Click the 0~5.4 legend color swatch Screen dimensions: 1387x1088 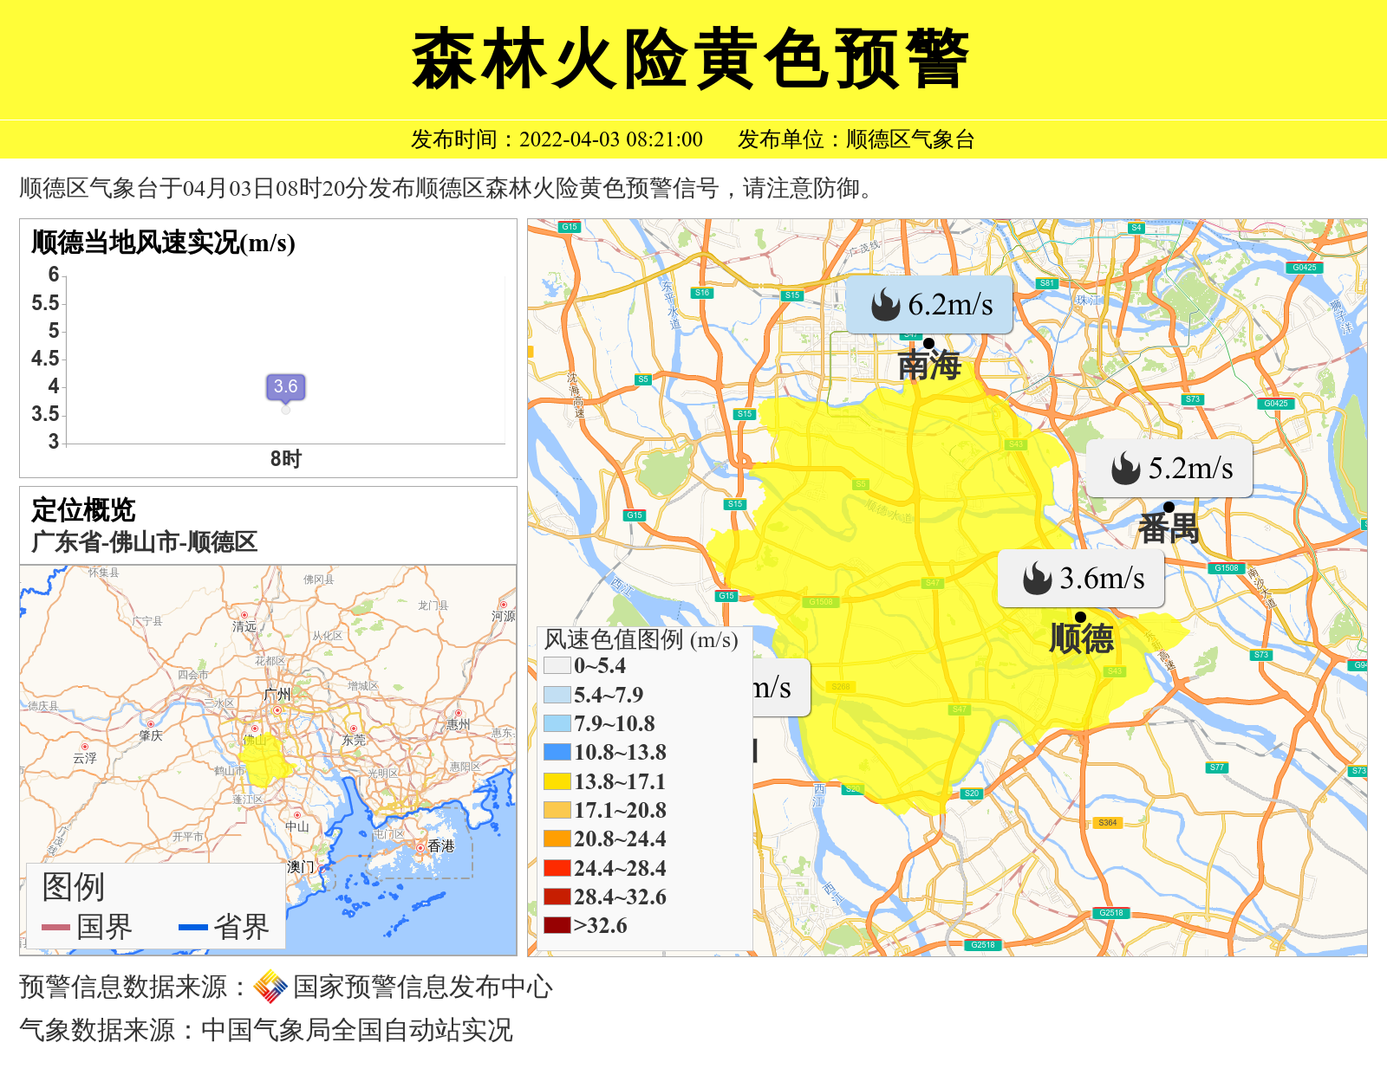(x=557, y=666)
